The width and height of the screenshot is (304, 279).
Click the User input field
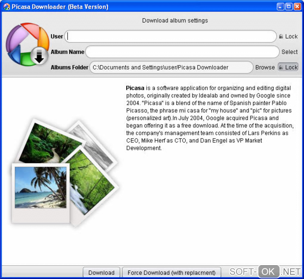(170, 36)
